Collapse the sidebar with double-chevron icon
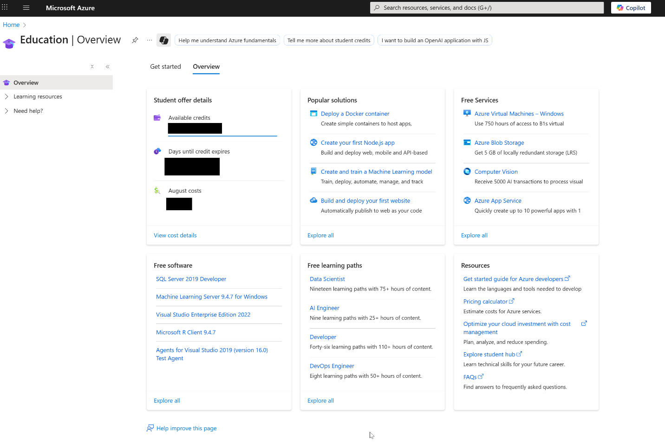The height and width of the screenshot is (446, 665). (108, 67)
